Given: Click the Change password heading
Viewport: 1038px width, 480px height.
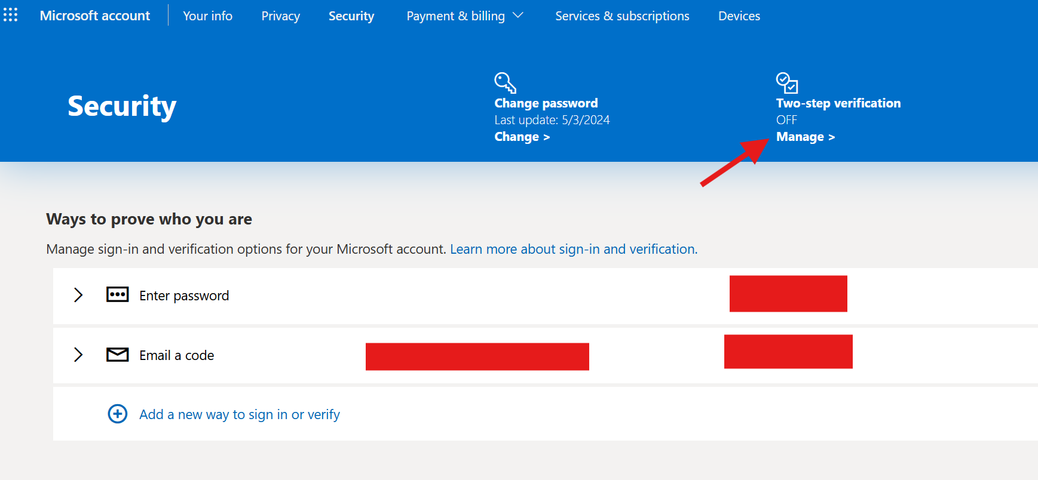Looking at the screenshot, I should [546, 103].
